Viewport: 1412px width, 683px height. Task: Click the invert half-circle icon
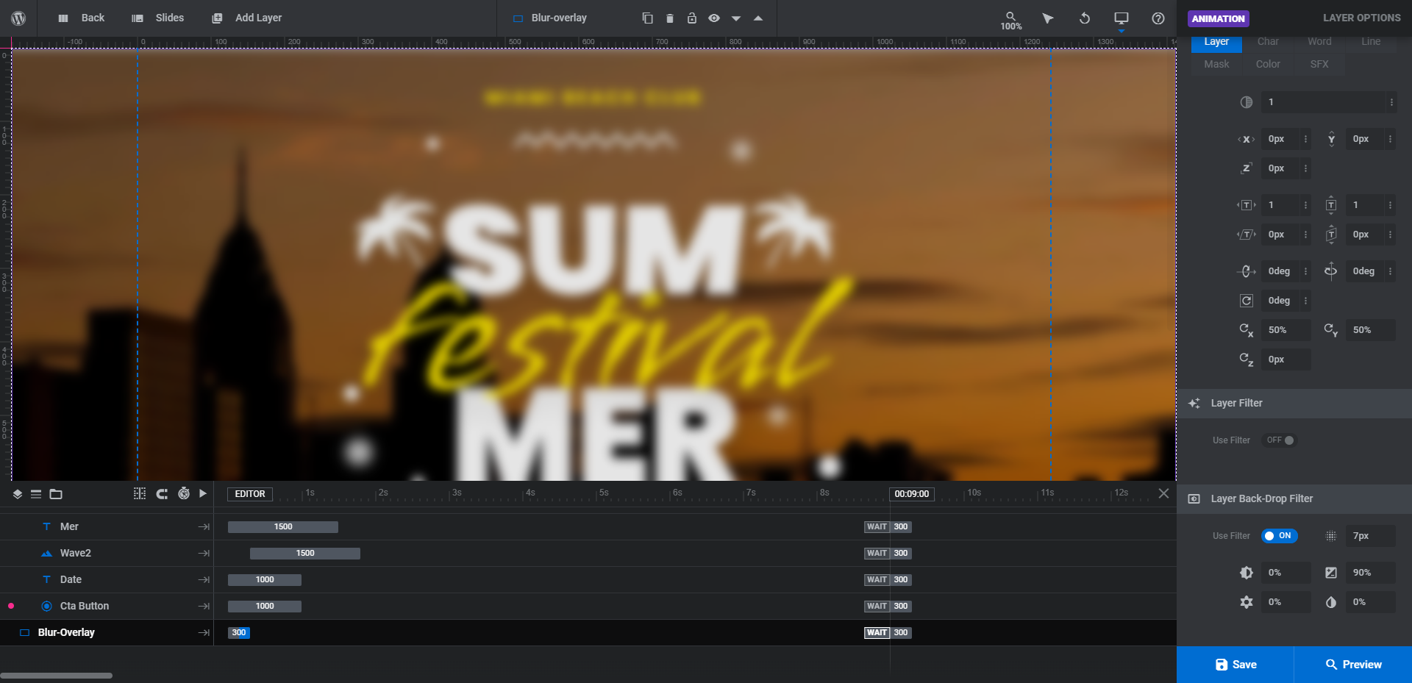click(x=1331, y=602)
